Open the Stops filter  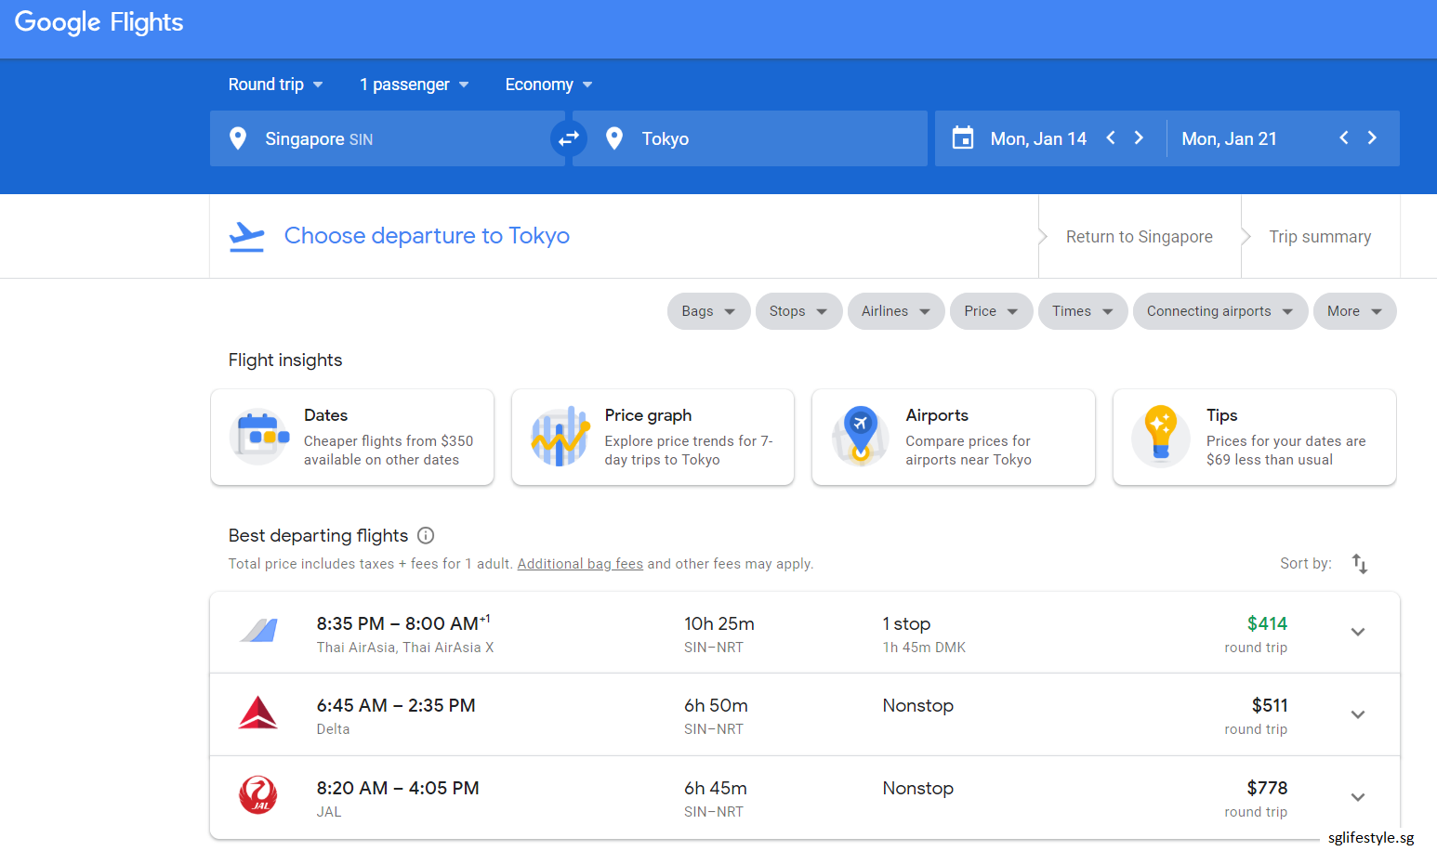[x=798, y=311]
